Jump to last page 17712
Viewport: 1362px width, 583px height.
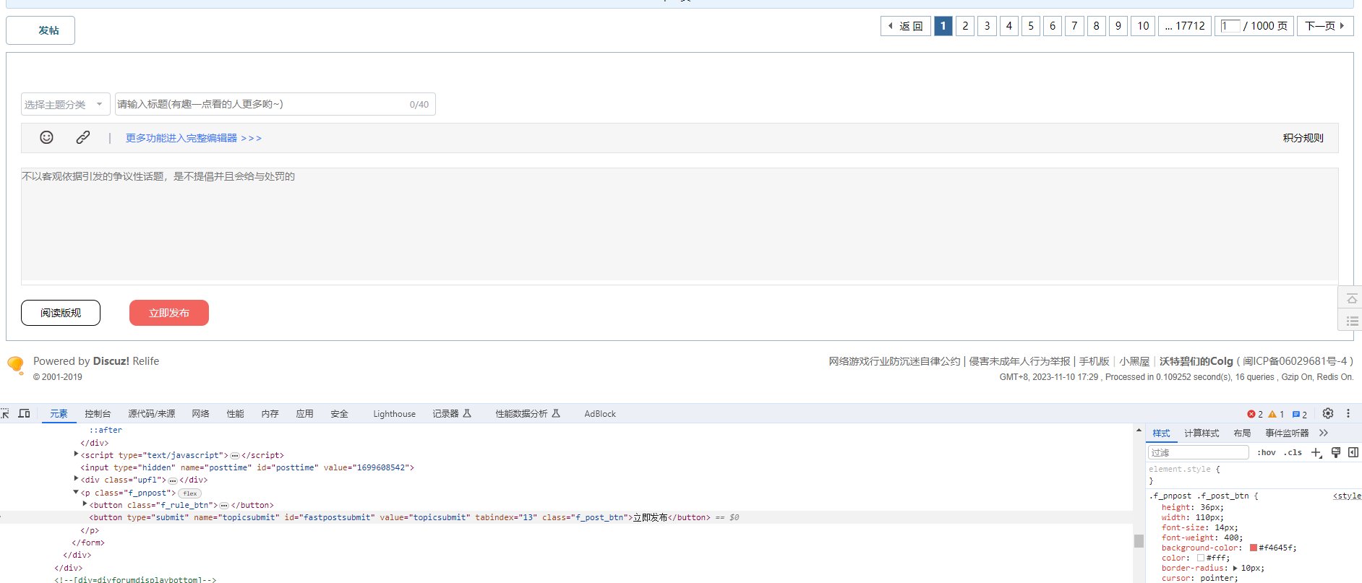coord(1185,26)
